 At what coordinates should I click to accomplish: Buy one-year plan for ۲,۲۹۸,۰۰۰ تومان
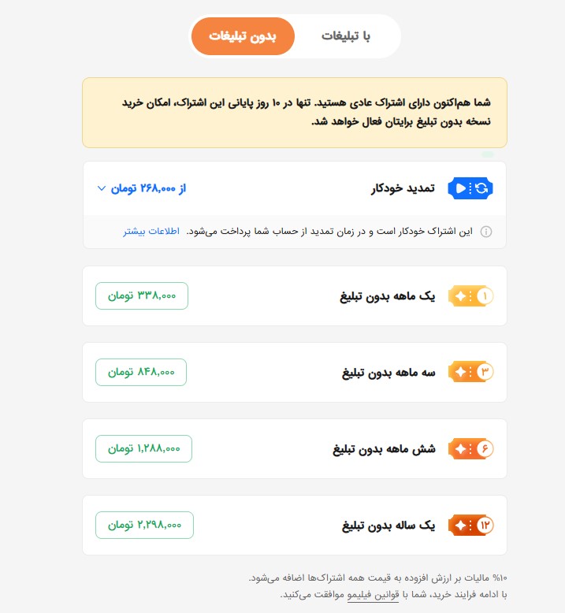144,525
